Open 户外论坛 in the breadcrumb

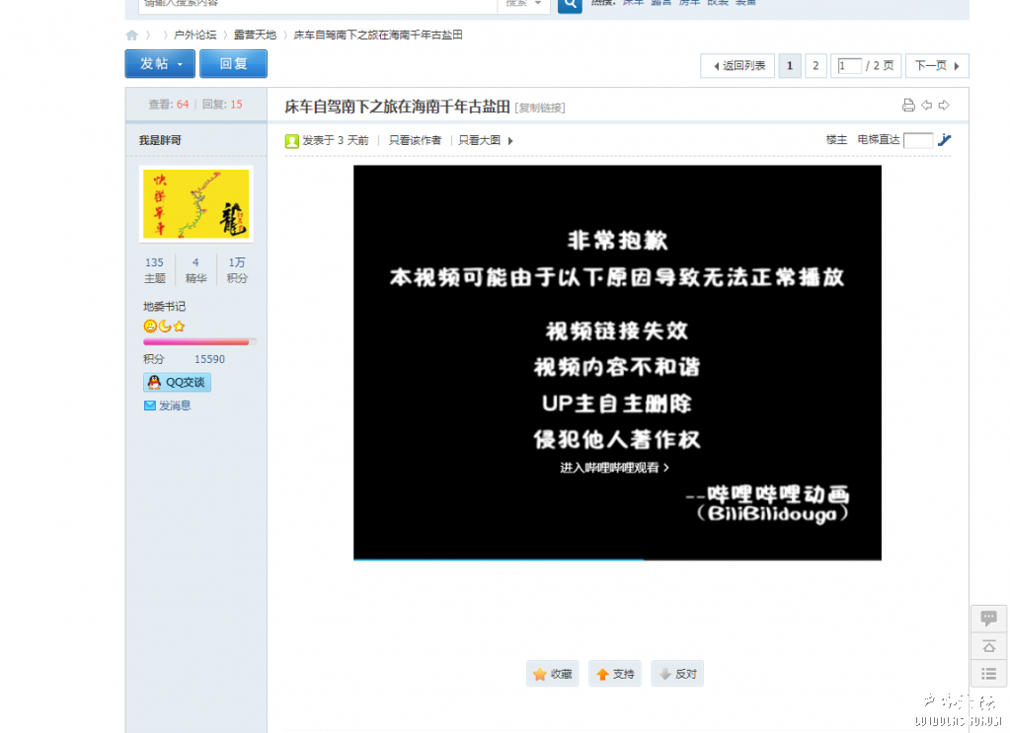tap(195, 35)
